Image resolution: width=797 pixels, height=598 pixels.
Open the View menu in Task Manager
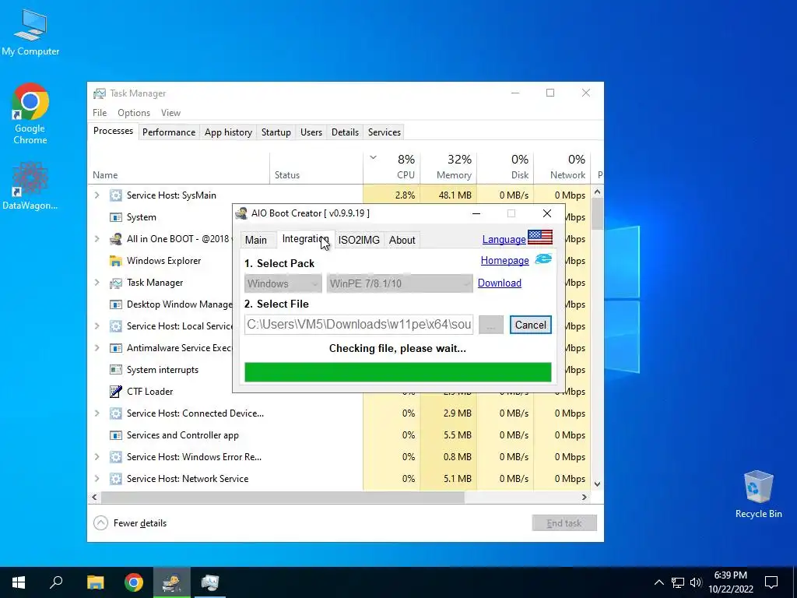[x=170, y=113]
